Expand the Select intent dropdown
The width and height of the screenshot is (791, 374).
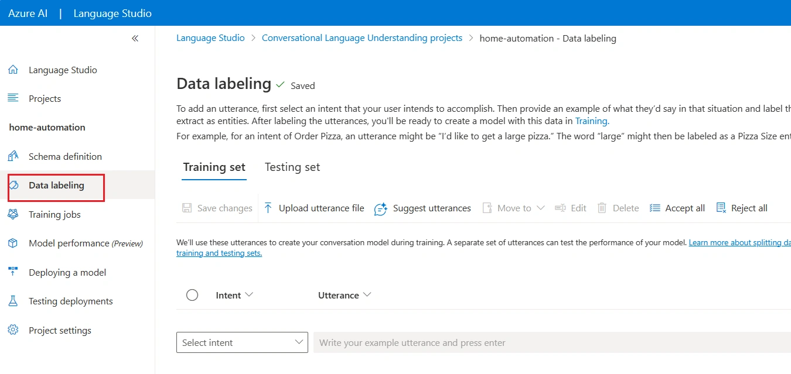pyautogui.click(x=242, y=342)
